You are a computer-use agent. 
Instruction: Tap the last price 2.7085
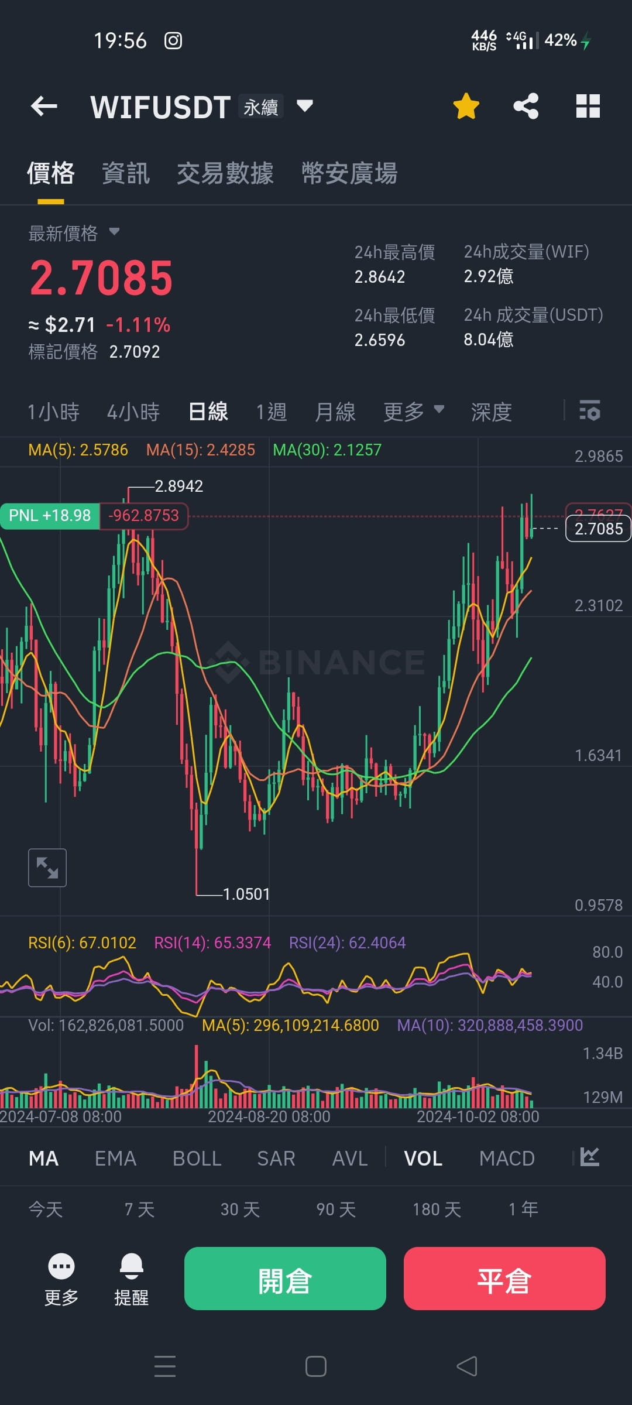(x=101, y=277)
